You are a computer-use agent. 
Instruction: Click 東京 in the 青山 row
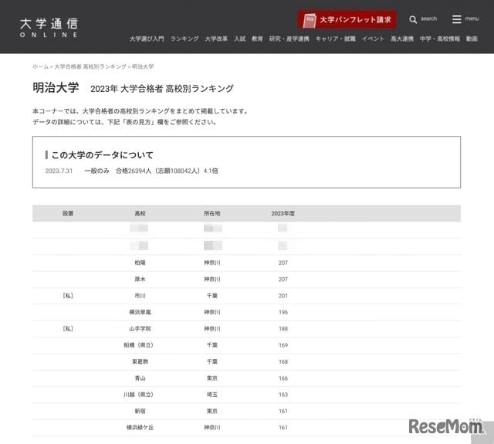[x=212, y=378]
